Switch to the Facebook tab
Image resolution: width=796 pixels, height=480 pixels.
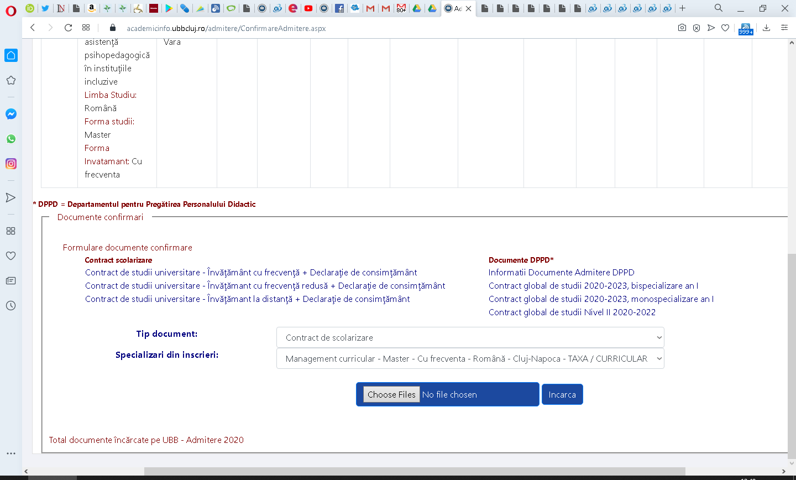coord(339,8)
